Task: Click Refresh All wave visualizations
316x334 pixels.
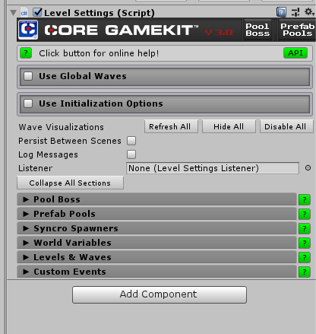Action: tap(171, 126)
